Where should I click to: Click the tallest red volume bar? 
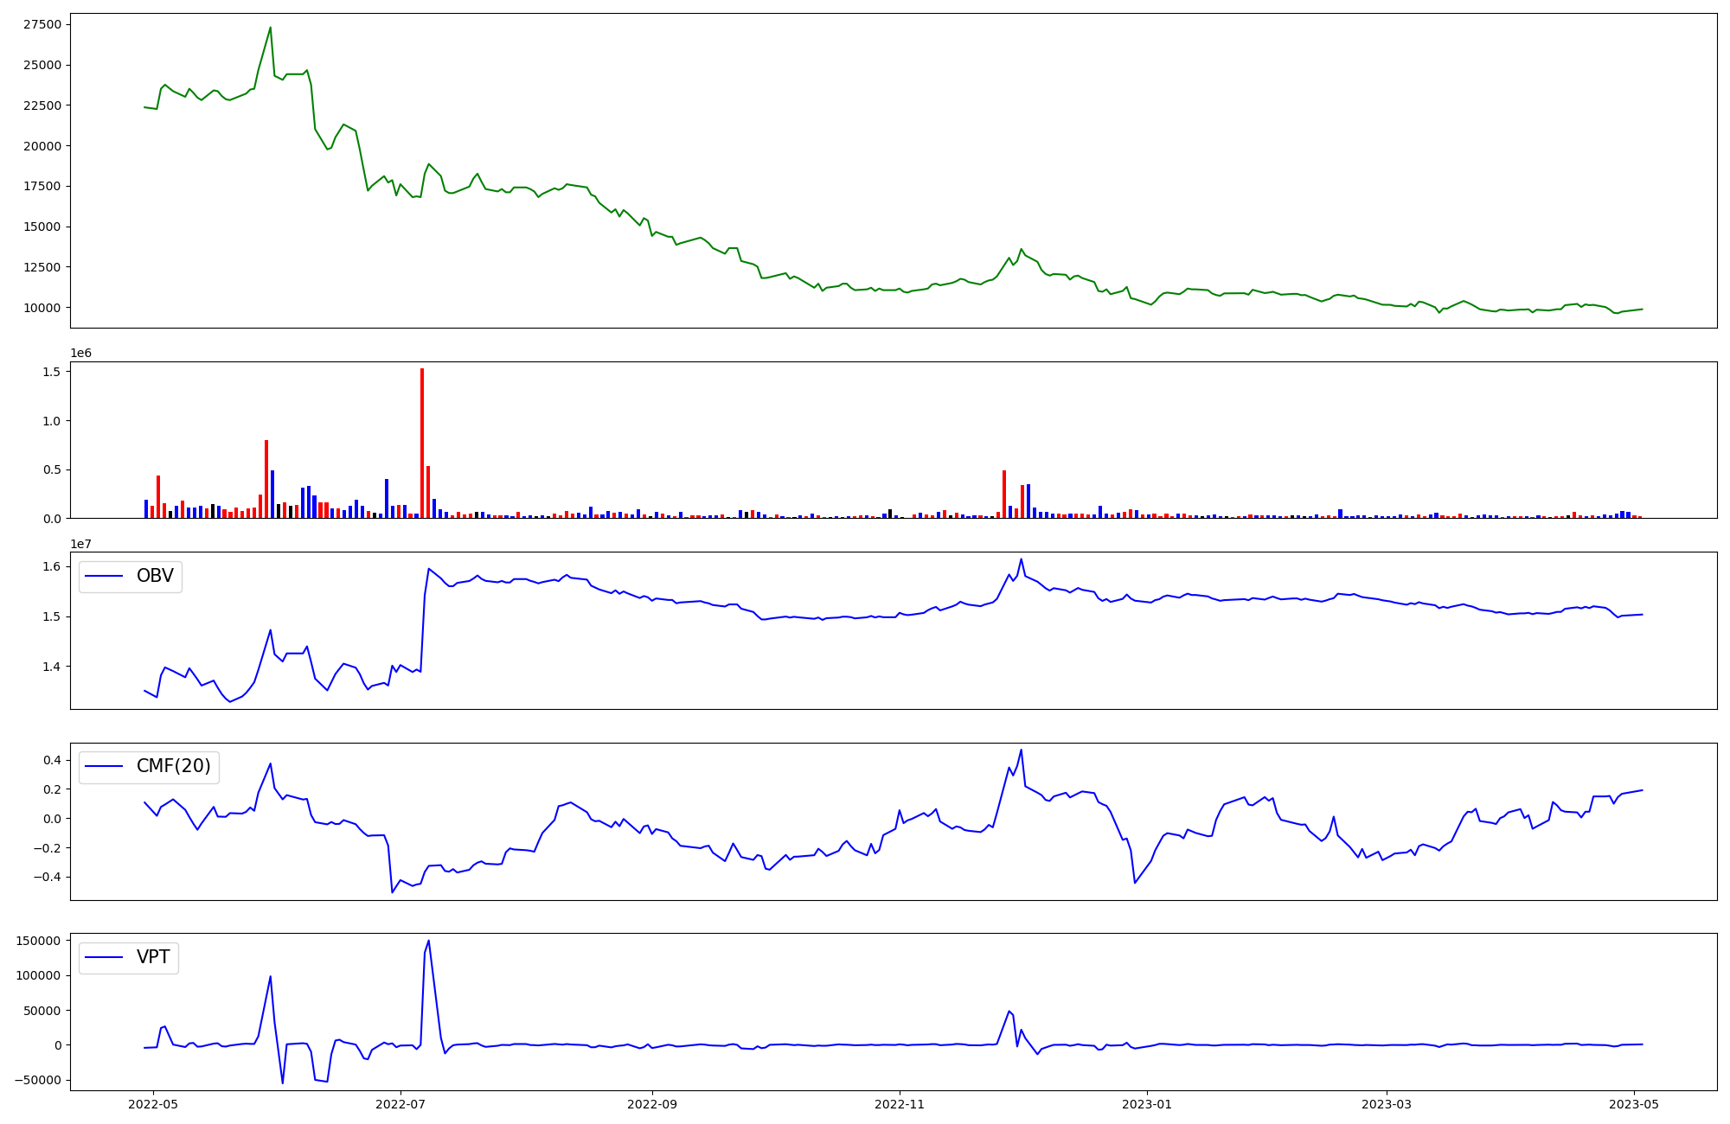[x=422, y=441]
